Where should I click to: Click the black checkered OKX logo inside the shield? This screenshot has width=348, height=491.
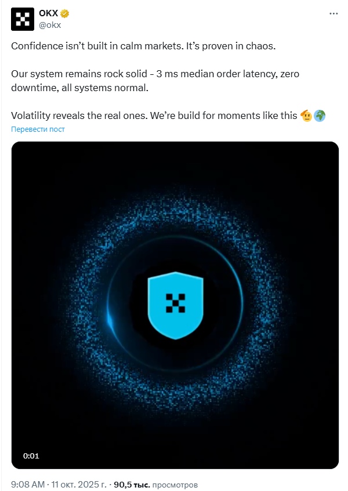[x=175, y=302]
